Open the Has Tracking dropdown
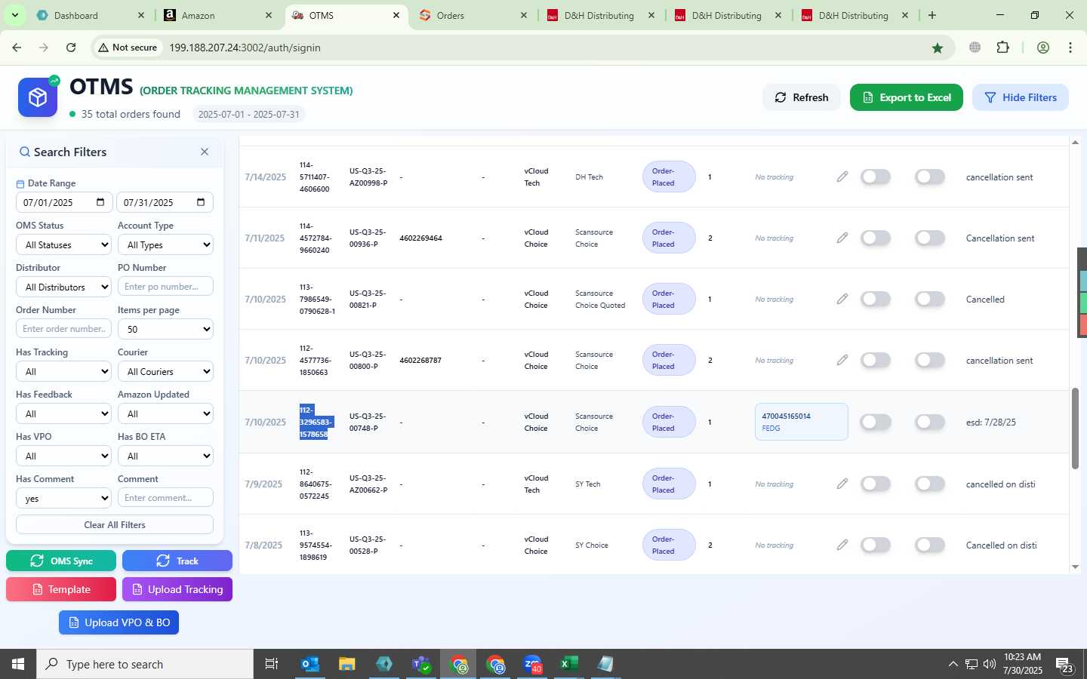The height and width of the screenshot is (679, 1087). click(x=64, y=371)
